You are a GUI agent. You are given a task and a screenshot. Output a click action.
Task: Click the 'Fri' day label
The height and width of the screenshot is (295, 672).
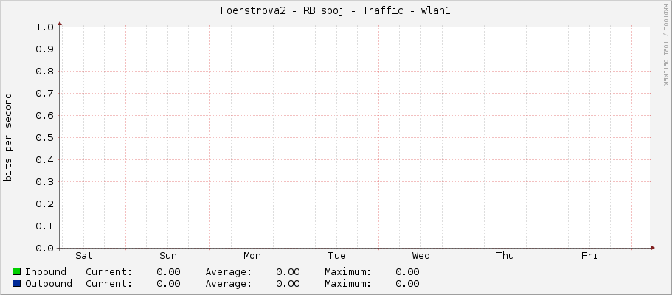[589, 256]
